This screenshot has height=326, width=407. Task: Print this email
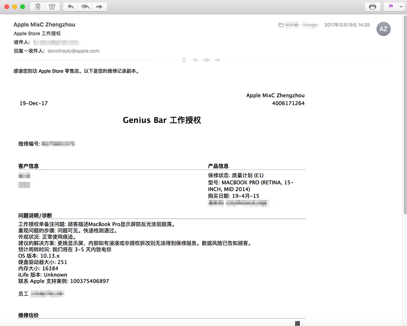(x=373, y=7)
